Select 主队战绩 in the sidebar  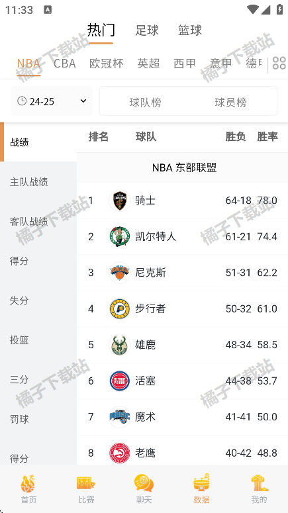[29, 182]
